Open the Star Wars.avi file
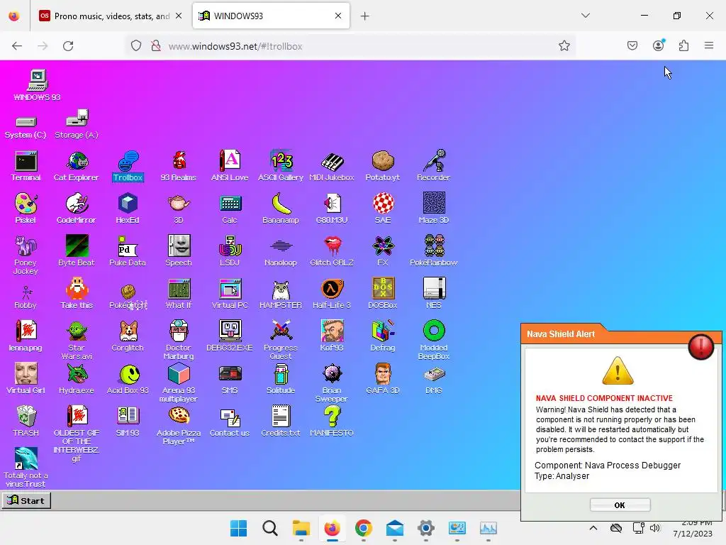This screenshot has width=726, height=545. click(x=77, y=341)
